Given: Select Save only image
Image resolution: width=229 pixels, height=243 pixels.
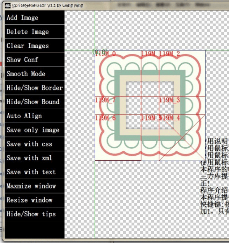Looking at the screenshot, I should click(x=34, y=130).
